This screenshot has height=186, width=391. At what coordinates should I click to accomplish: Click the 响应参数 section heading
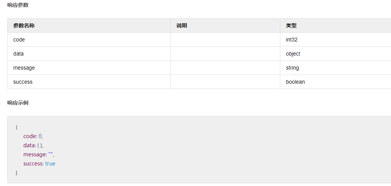click(x=18, y=5)
